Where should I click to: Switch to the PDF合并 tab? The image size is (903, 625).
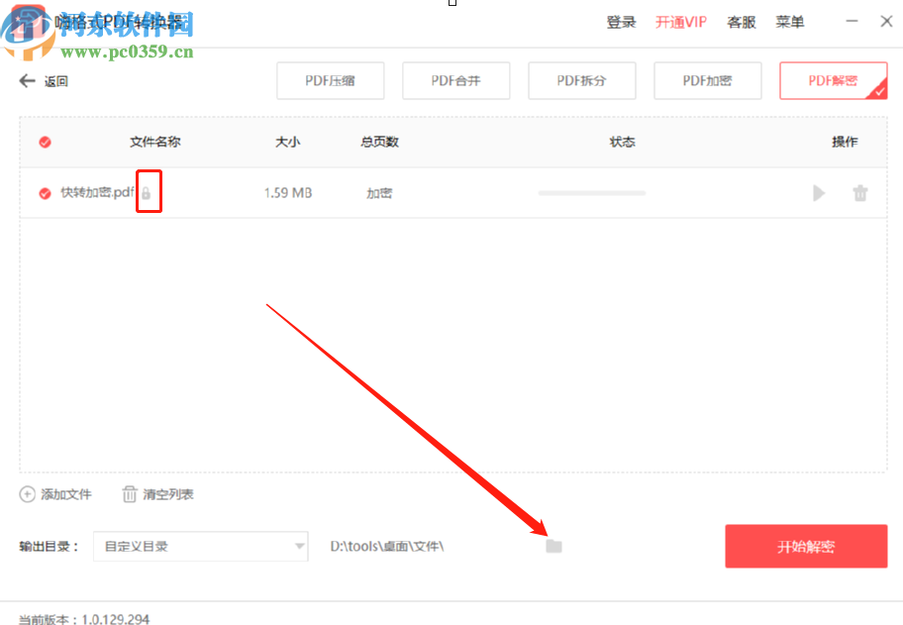455,80
